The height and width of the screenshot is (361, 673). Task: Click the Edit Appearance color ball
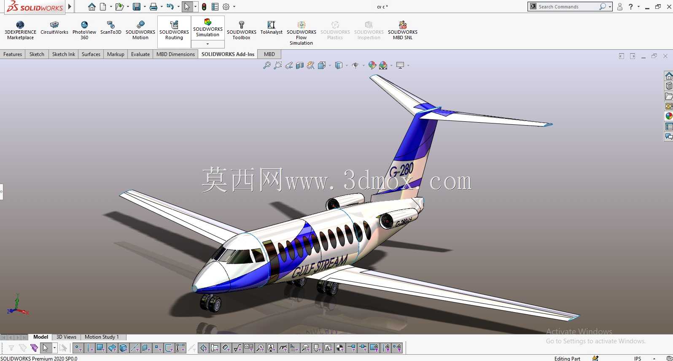pyautogui.click(x=372, y=65)
